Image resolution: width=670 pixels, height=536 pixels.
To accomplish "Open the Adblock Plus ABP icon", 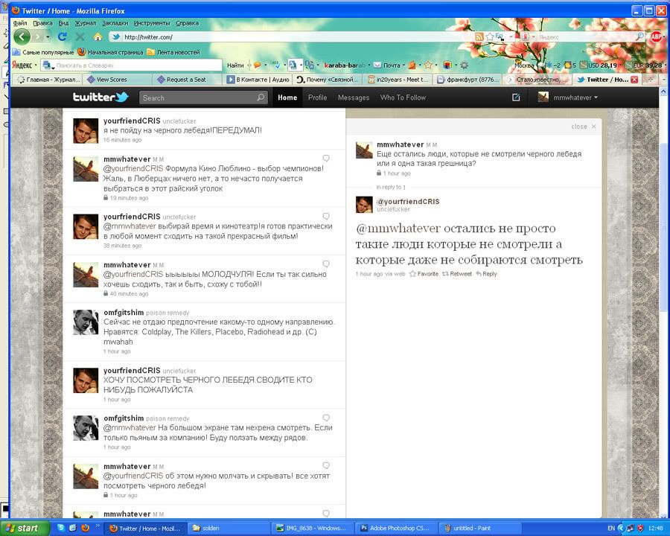I will point(656,36).
